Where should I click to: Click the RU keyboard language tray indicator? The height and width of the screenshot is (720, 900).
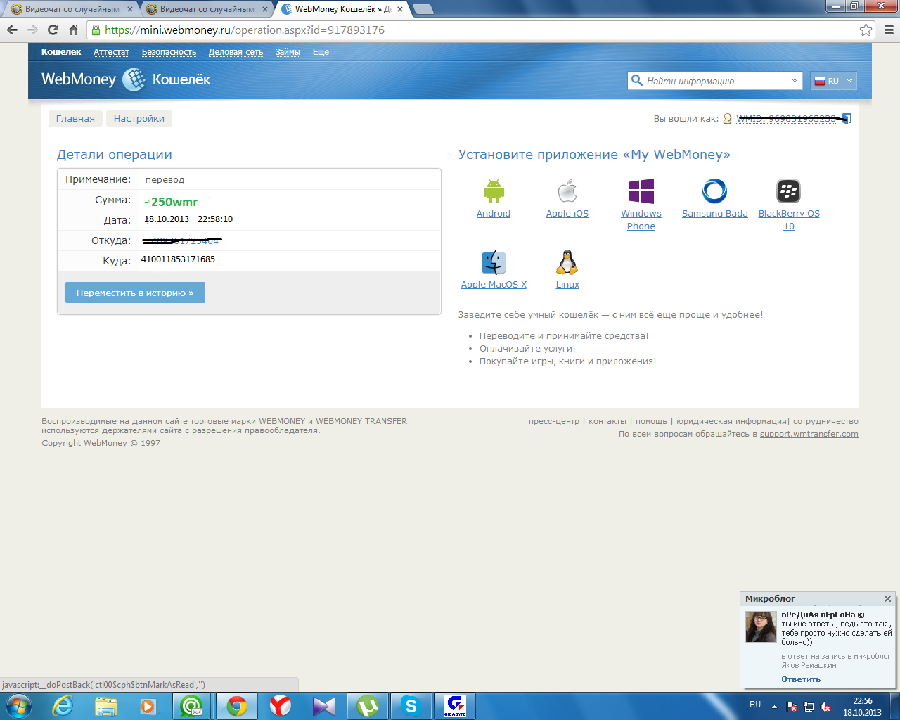coord(755,704)
